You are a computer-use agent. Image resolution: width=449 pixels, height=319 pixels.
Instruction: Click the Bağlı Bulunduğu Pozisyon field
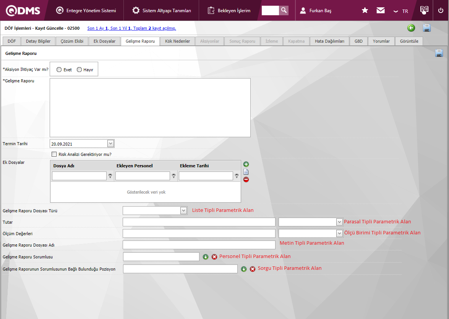pos(180,269)
